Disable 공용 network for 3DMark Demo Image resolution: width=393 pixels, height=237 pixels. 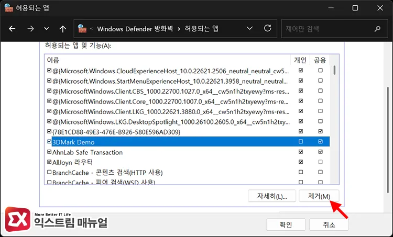[320, 142]
